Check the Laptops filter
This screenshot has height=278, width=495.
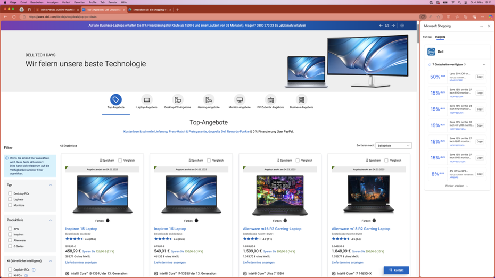(10, 199)
